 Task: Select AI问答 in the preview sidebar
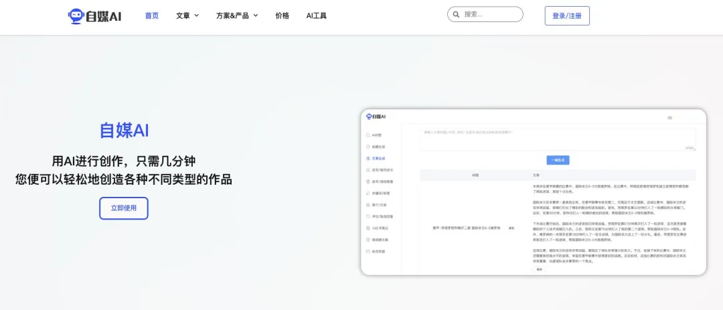[374, 135]
